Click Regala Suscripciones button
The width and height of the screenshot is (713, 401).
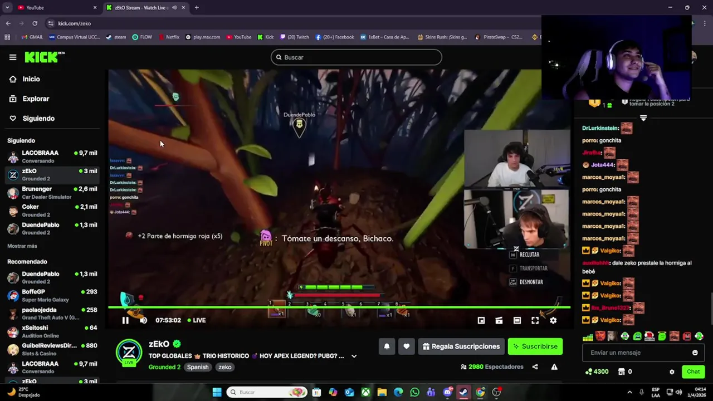coord(461,346)
